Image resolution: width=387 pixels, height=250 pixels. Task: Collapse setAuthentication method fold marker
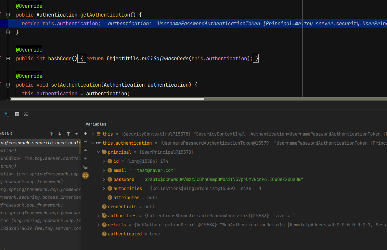click(x=8, y=85)
